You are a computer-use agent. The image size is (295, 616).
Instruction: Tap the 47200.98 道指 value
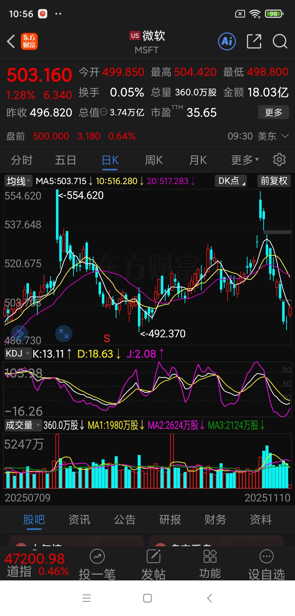click(35, 558)
